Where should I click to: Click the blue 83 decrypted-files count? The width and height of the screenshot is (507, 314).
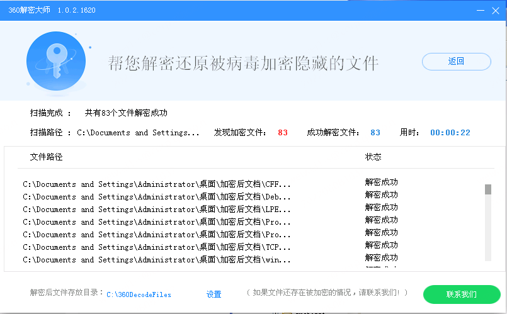pyautogui.click(x=375, y=132)
